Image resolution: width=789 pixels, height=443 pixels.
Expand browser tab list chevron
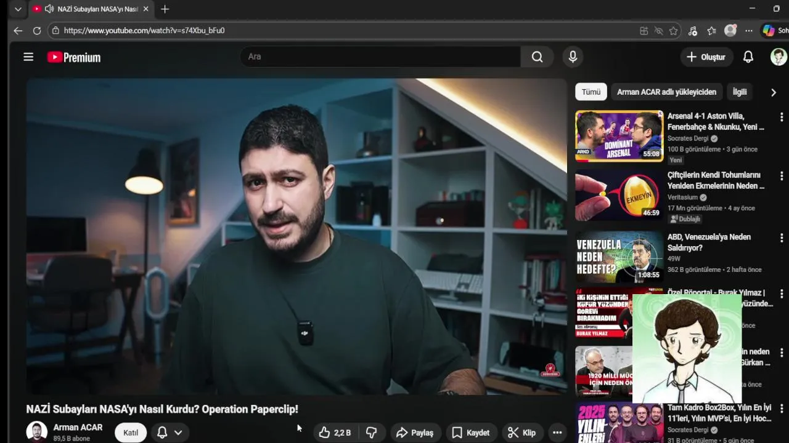coord(18,9)
